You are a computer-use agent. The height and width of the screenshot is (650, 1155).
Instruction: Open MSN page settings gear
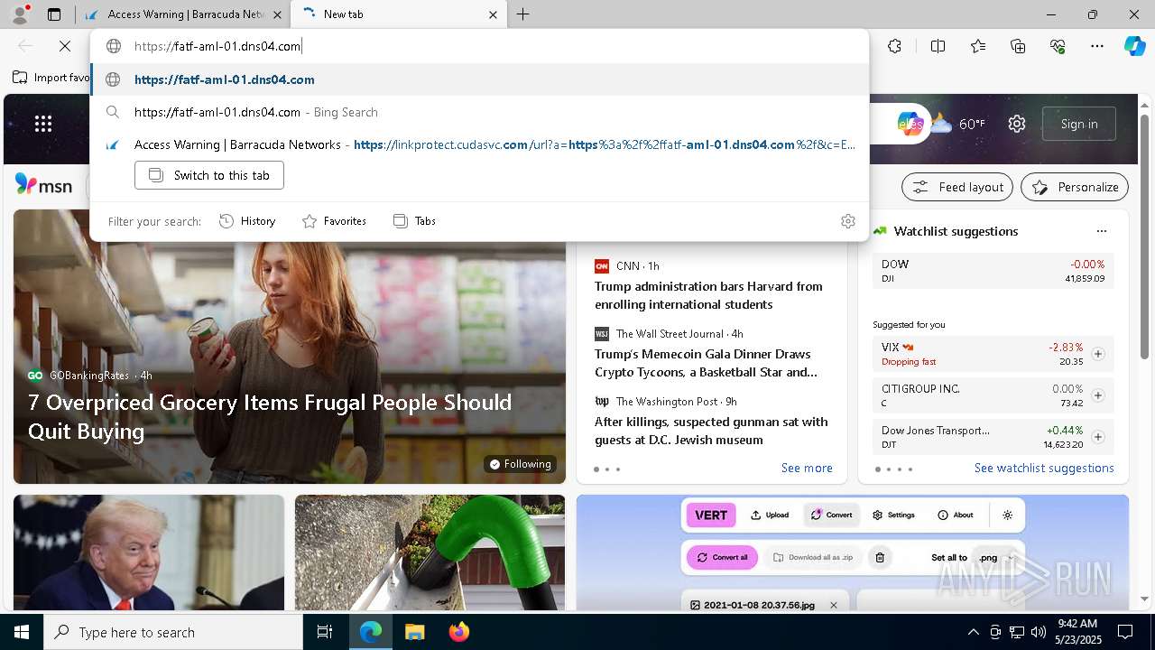[1017, 124]
